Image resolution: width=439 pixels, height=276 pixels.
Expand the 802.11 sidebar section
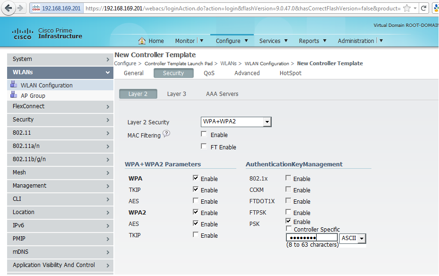60,133
